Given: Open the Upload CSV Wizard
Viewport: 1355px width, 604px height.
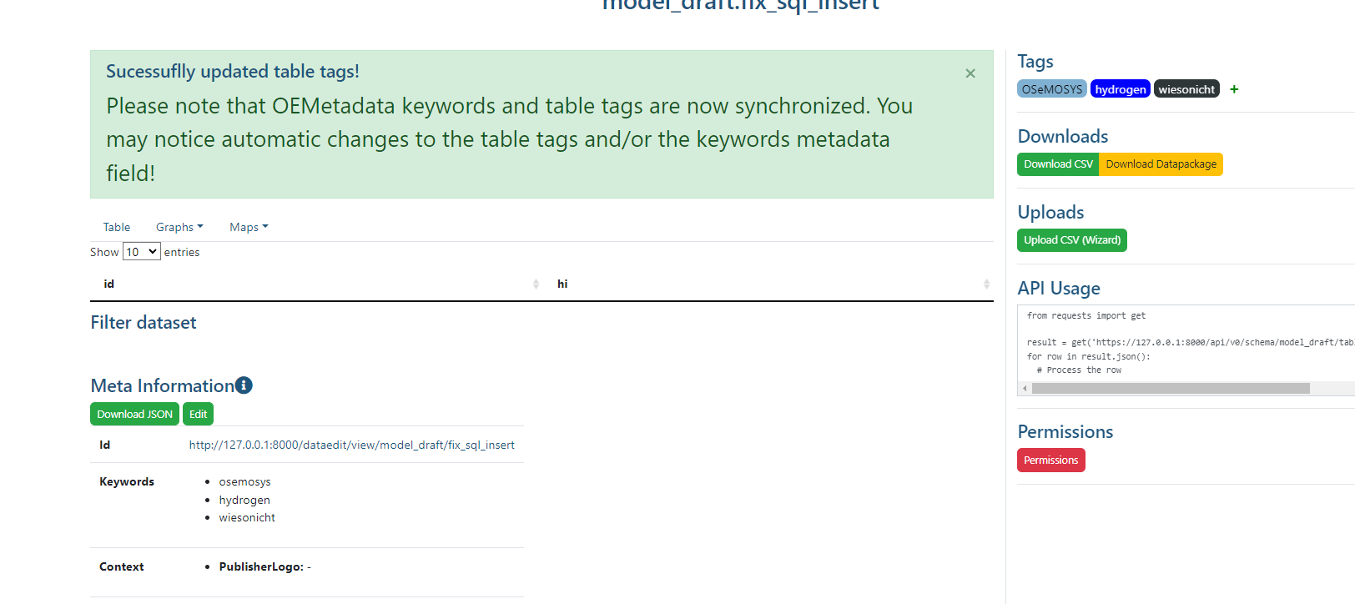Looking at the screenshot, I should [x=1071, y=240].
